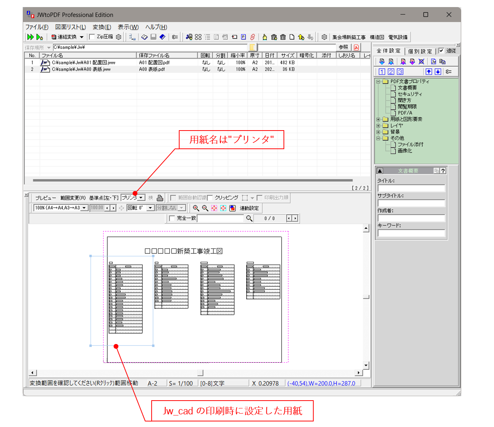Click the 参照 browse button
This screenshot has height=427, width=494.
(x=343, y=47)
